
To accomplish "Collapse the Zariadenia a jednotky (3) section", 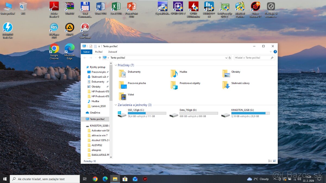I will coord(115,105).
